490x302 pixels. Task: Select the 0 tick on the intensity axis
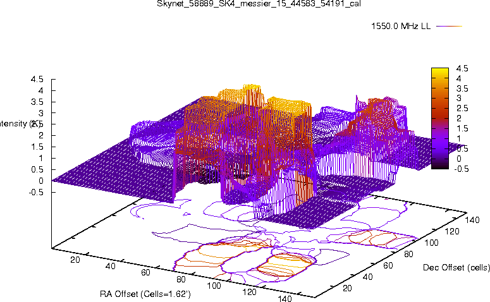click(41, 181)
